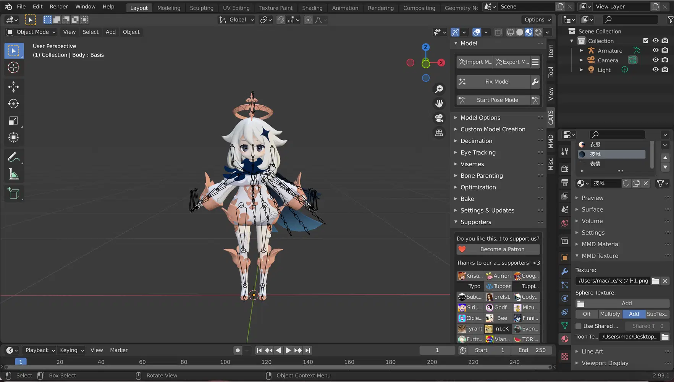Open the Render menu
Screen dimensions: 674x382
58,6
